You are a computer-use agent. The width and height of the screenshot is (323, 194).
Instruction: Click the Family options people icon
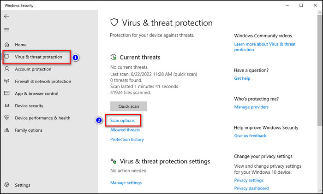tap(7, 130)
